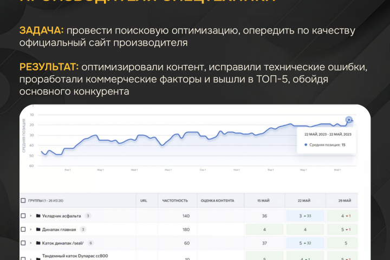The image size is (390, 260).
Task: Click the ОЦЕНКА КОНТЕНТА column header
Action: [217, 200]
